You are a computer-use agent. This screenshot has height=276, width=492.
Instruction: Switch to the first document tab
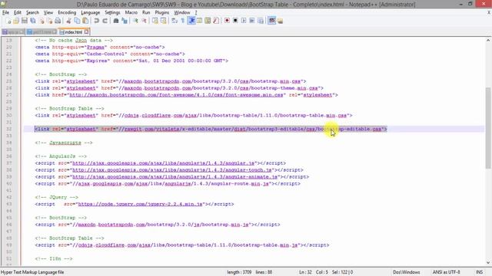pyautogui.click(x=12, y=32)
